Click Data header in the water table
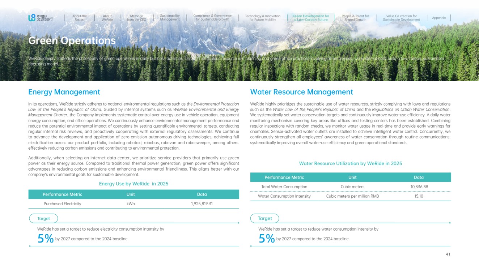479x270 pixels. [419, 177]
